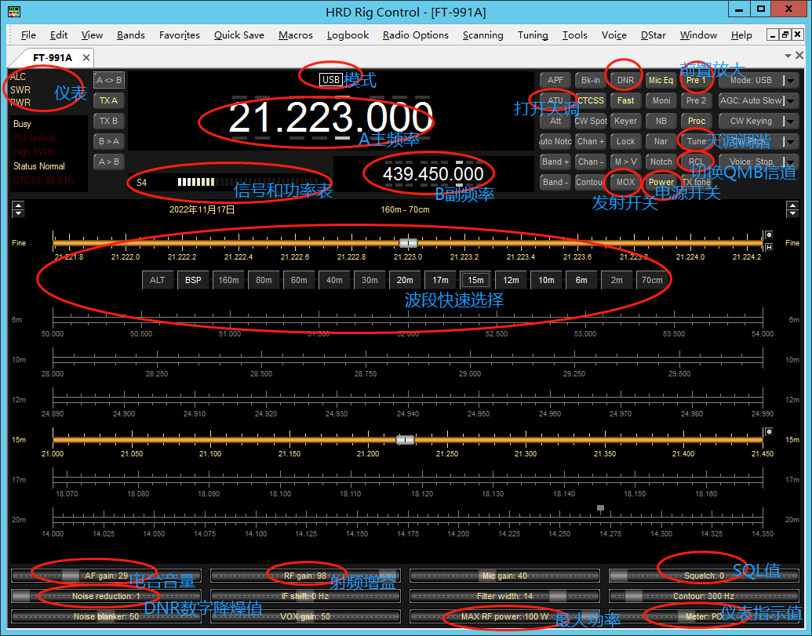This screenshot has height=636, width=812.
Task: Restore the inner document window in the menu bar
Action: [x=785, y=35]
